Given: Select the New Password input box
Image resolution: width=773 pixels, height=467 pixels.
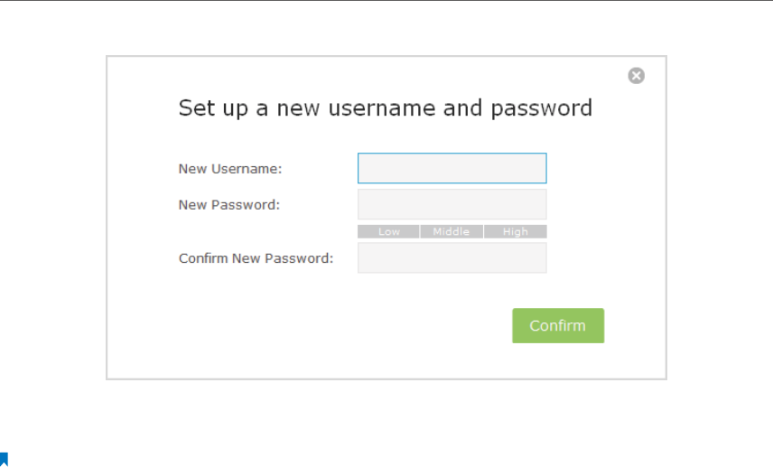Looking at the screenshot, I should point(452,204).
